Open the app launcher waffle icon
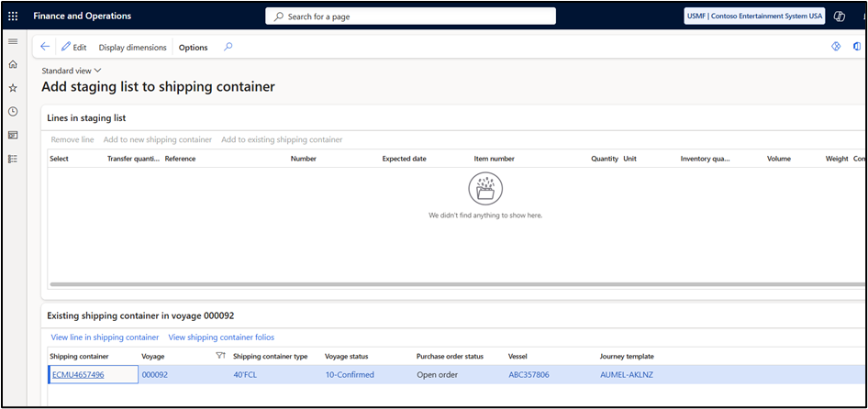The image size is (868, 409). pos(13,17)
